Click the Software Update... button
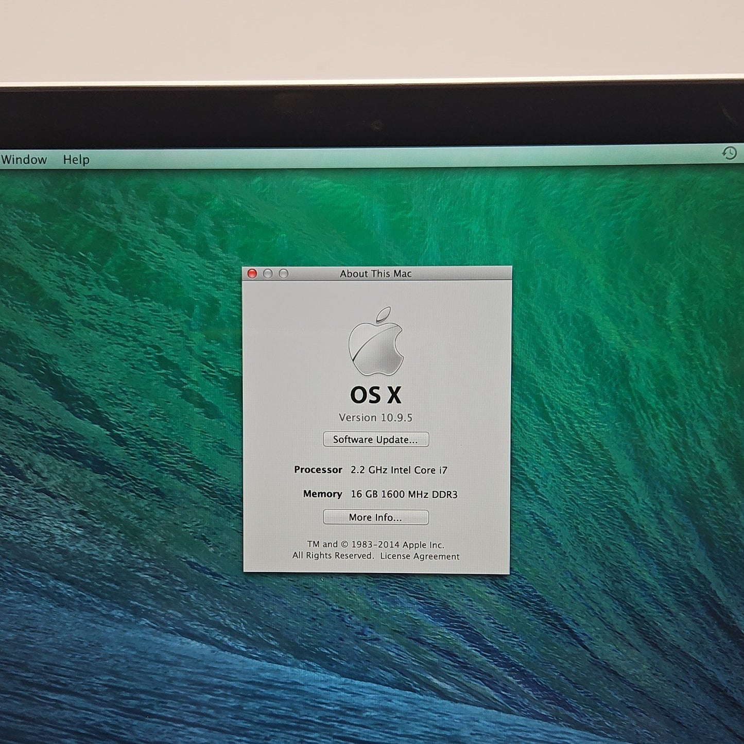Viewport: 744px width, 744px height. tap(376, 439)
